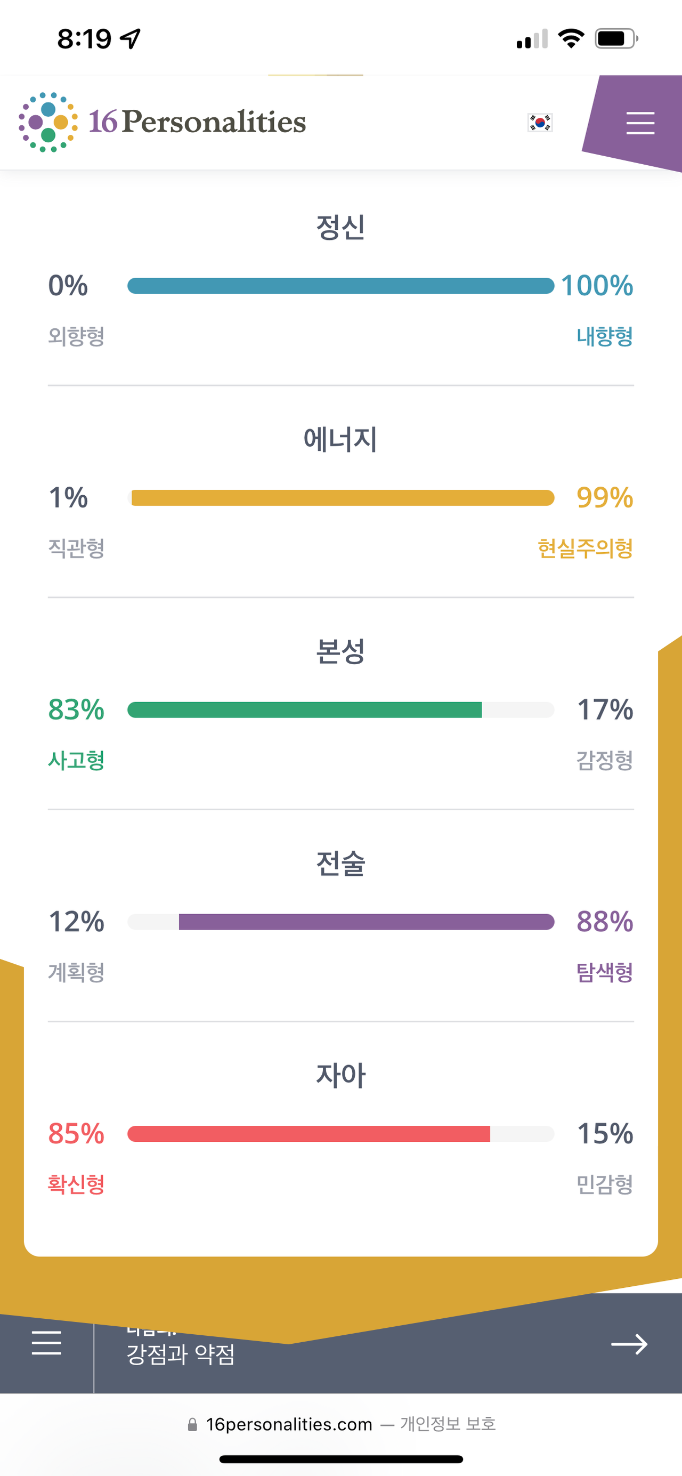Tap the Korean flag language icon

pyautogui.click(x=539, y=123)
